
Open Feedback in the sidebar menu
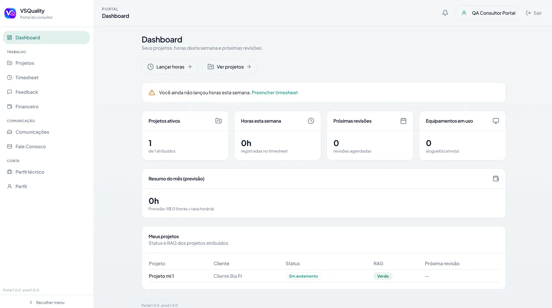click(x=46, y=92)
